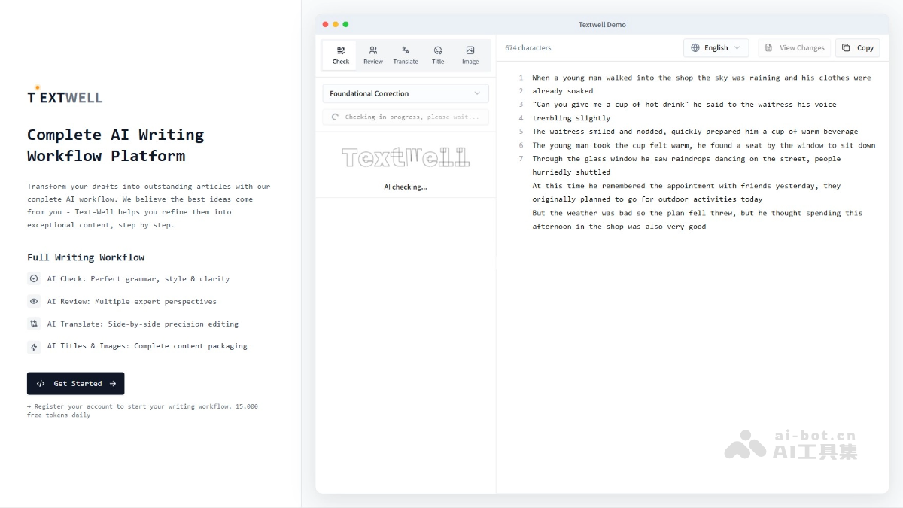Click the code icon on the Get Started button
Screen dimensions: 903x508
coord(41,383)
